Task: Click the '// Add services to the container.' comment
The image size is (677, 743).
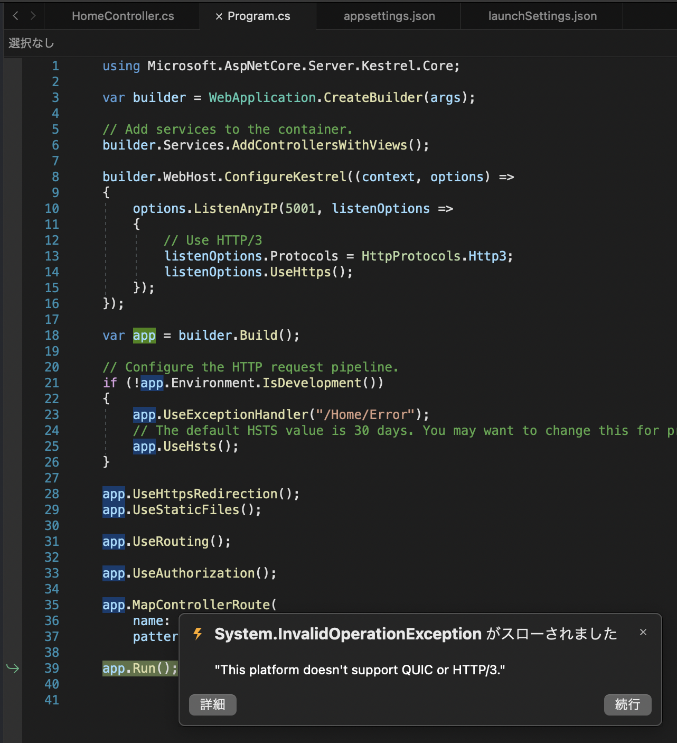Action: point(228,129)
